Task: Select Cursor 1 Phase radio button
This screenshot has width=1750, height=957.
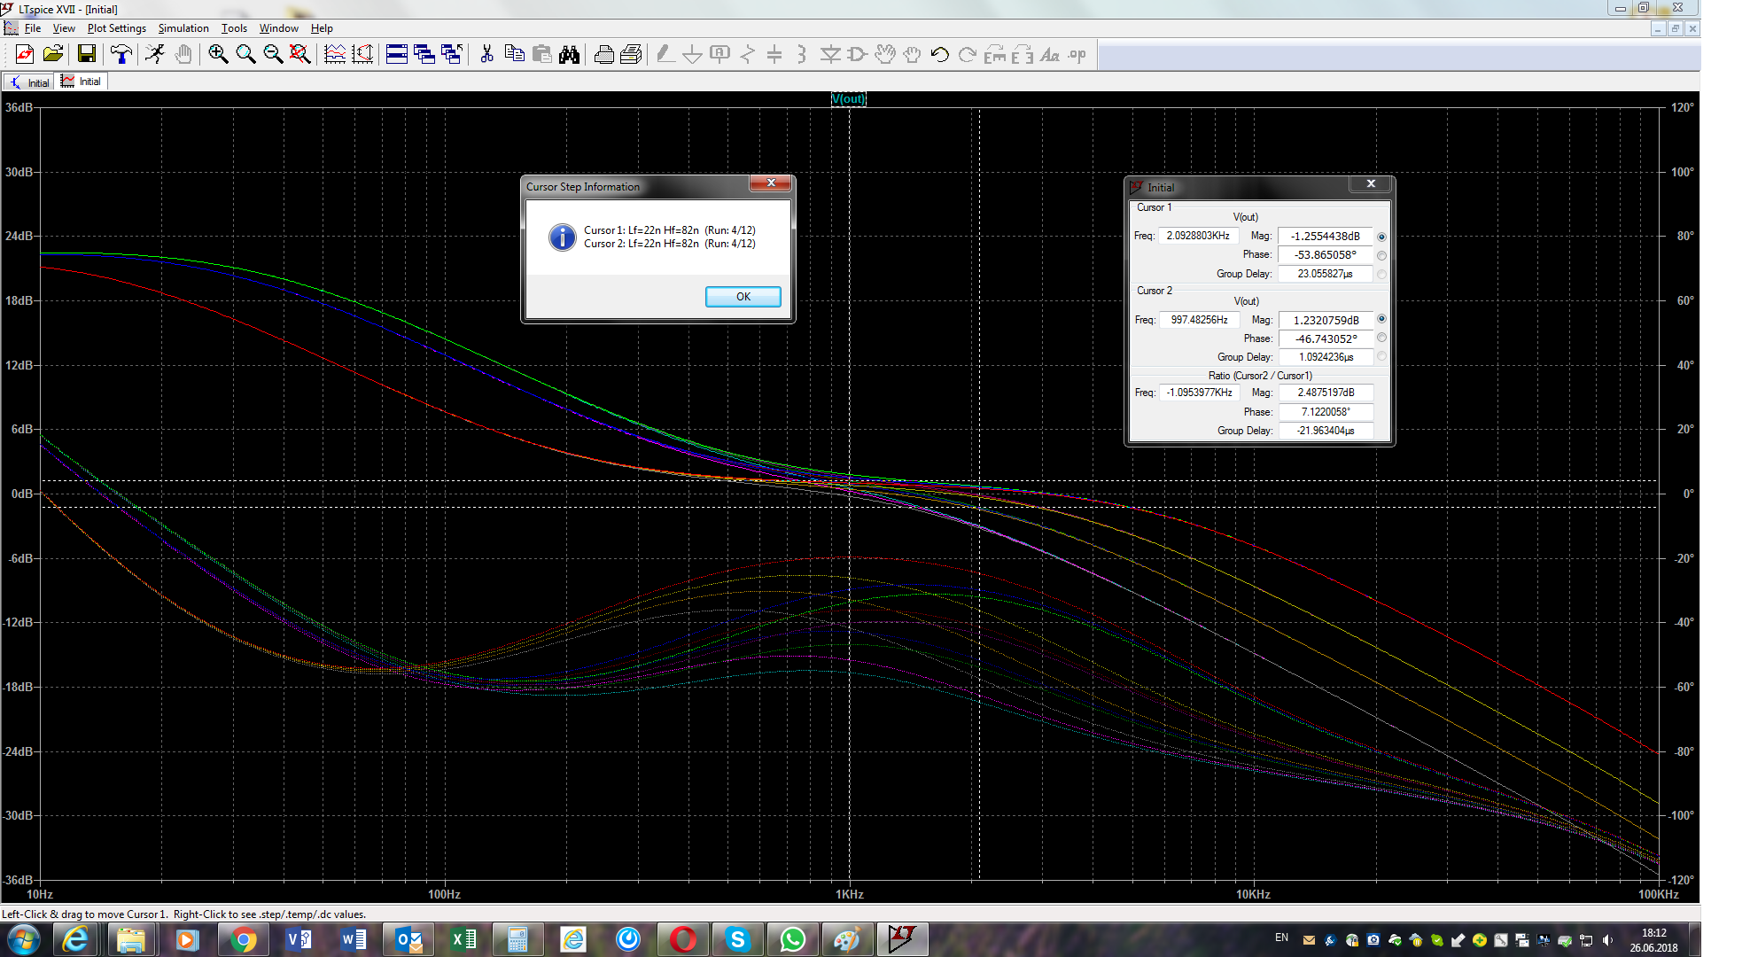Action: coord(1381,255)
